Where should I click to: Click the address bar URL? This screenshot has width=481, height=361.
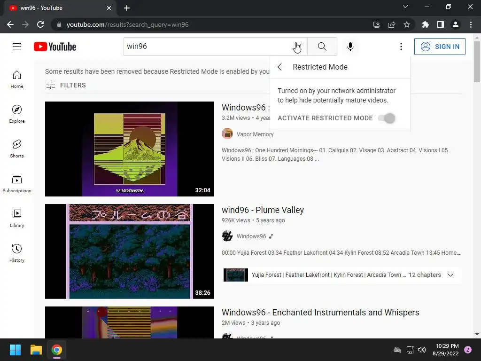127,24
